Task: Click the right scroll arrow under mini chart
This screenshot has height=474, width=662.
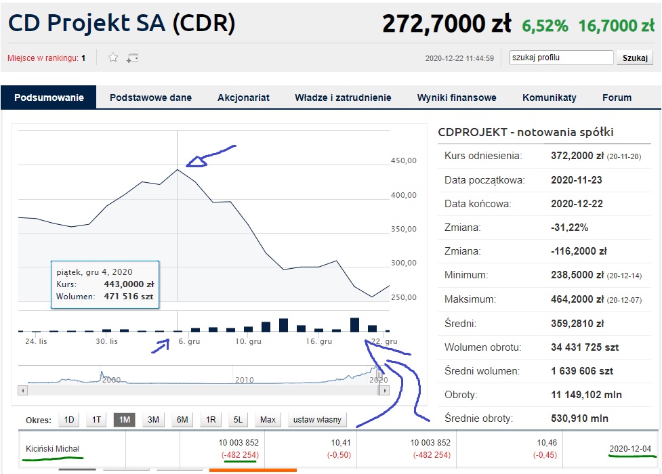Action: [x=384, y=391]
